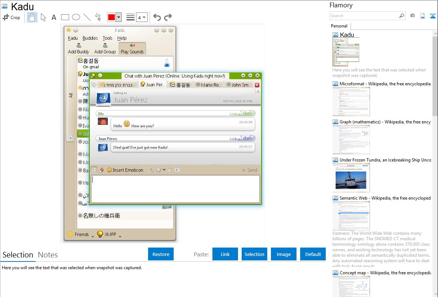Click the Send button in chat window
438x297 pixels.
tap(249, 170)
